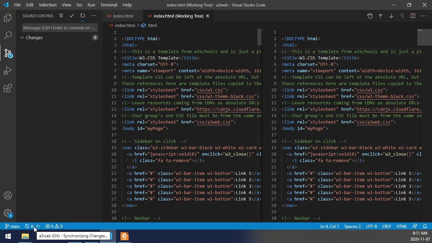This screenshot has height=243, width=432.
Task: Select the Source Control activity bar icon
Action: [8, 53]
